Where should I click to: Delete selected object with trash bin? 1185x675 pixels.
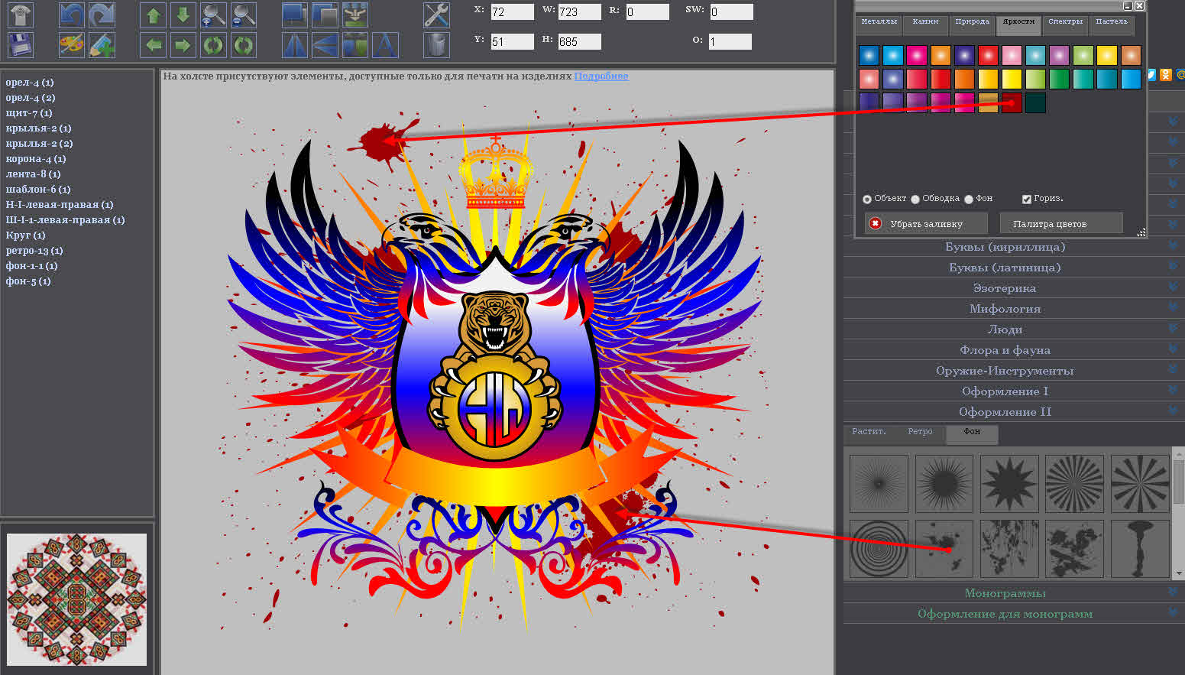(436, 45)
